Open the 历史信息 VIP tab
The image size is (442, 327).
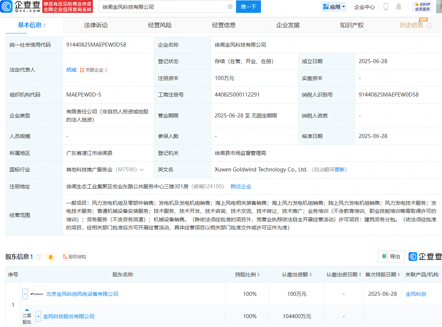tap(412, 25)
